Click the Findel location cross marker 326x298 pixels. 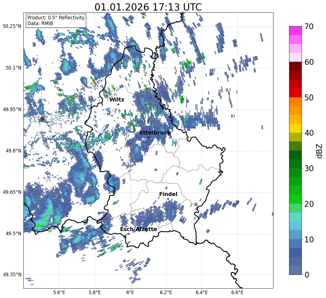(x=168, y=199)
